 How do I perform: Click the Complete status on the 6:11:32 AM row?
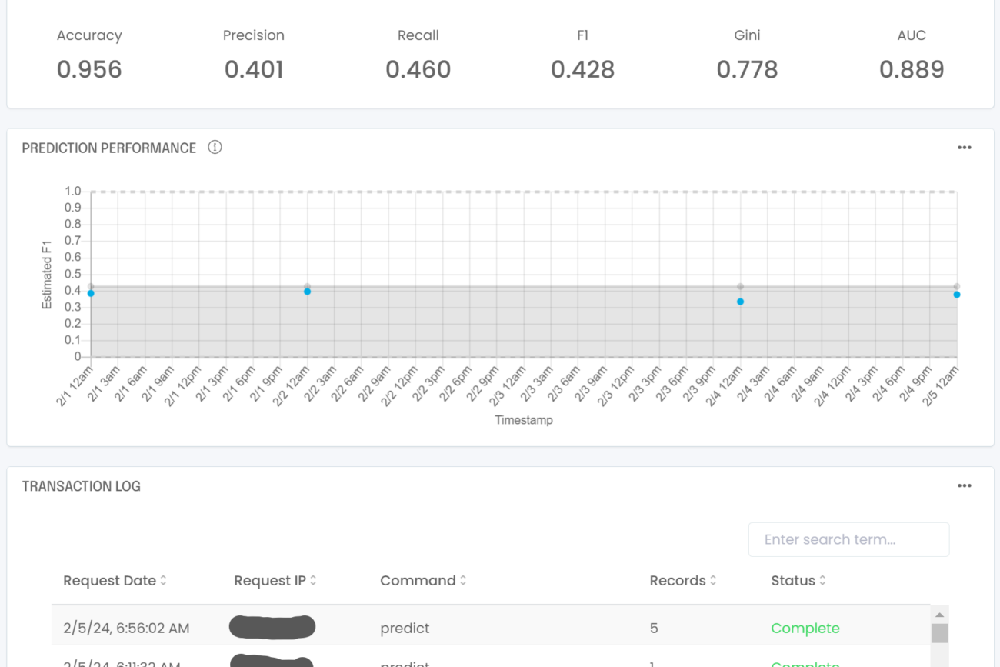(805, 663)
